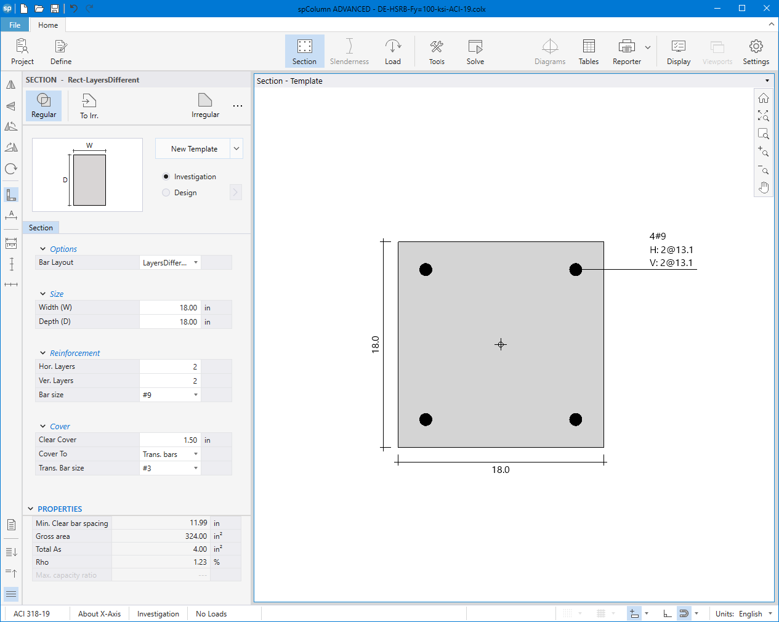Click the New Template button
Image resolution: width=779 pixels, height=622 pixels.
point(193,148)
